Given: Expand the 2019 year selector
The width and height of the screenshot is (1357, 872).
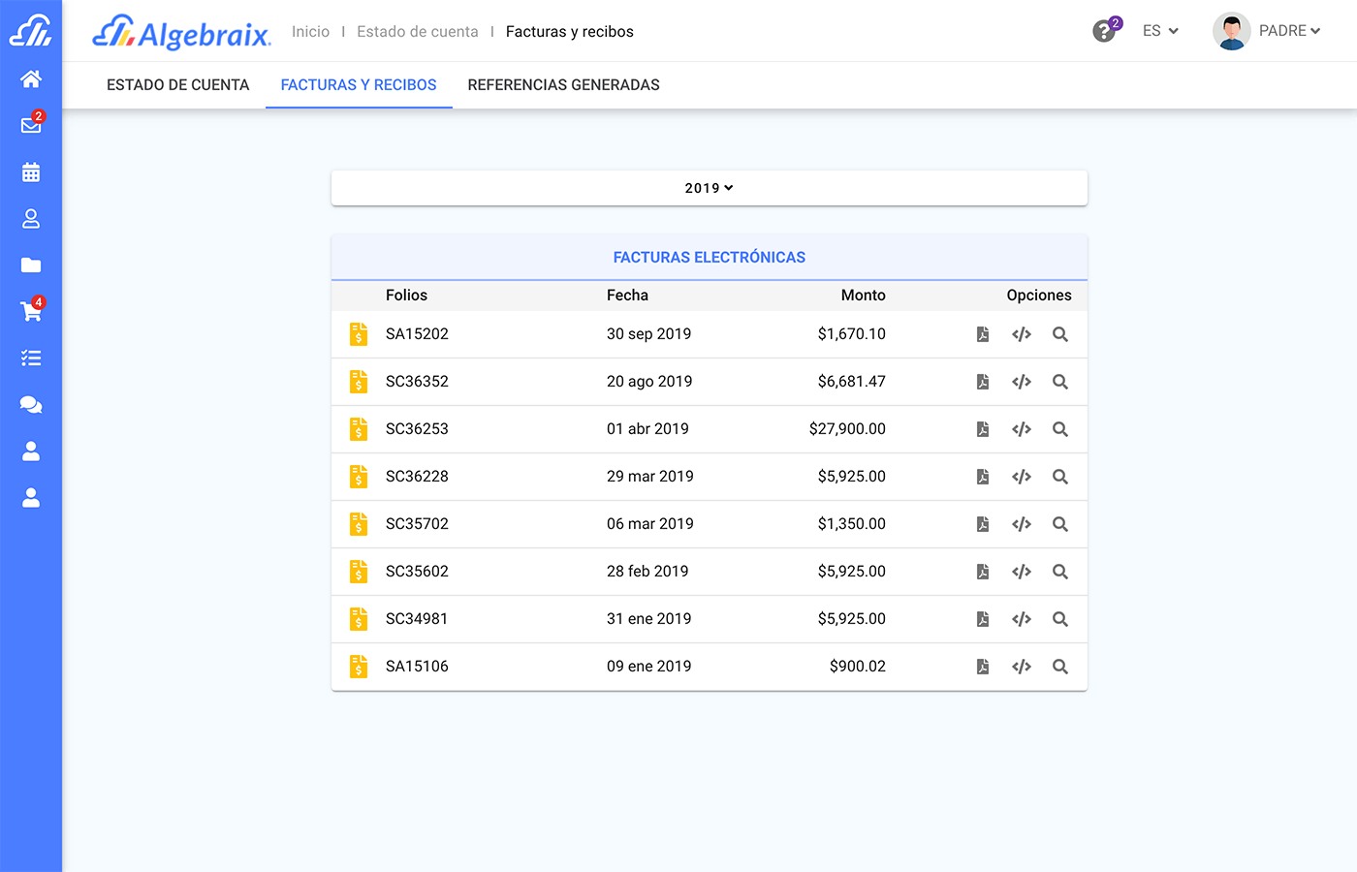Looking at the screenshot, I should pyautogui.click(x=709, y=188).
